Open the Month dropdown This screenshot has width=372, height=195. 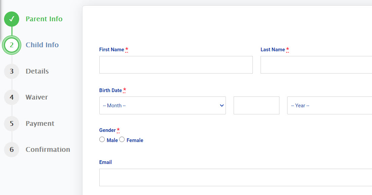tap(163, 105)
